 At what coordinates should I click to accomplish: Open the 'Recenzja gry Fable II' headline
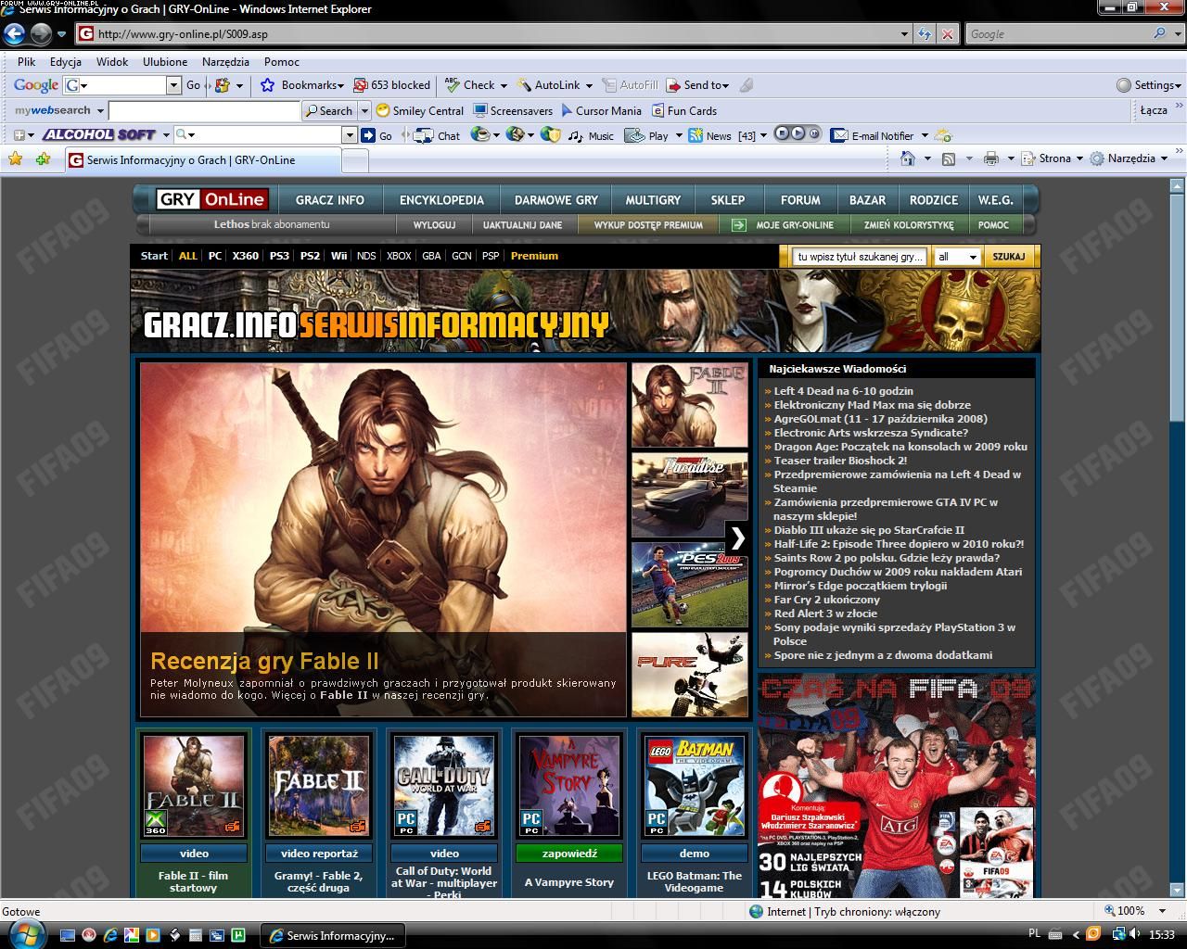(264, 661)
